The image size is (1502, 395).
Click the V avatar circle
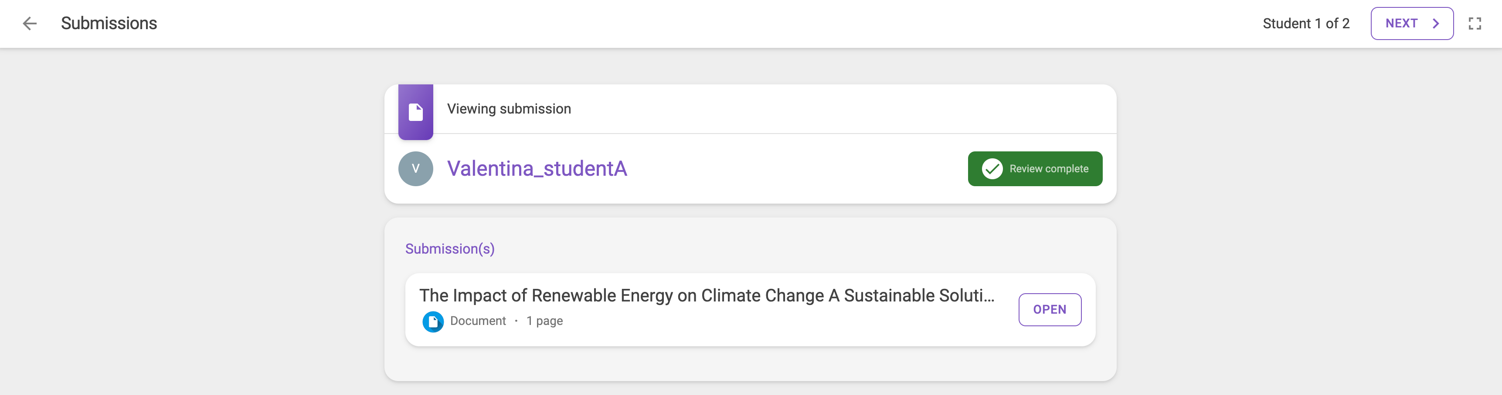point(415,169)
